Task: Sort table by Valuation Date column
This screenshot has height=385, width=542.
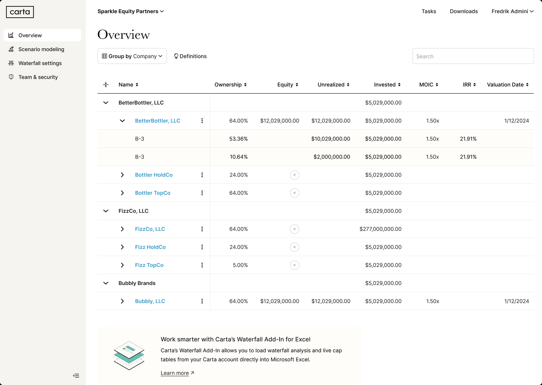Action: pos(508,85)
